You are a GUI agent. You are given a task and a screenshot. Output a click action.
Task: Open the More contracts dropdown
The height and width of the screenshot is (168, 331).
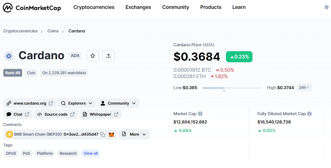134,135
